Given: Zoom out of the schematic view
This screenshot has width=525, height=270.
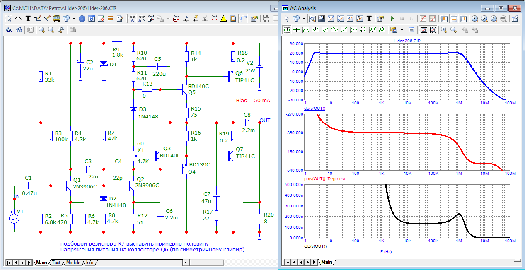Looking at the screenshot, I should (51, 30).
